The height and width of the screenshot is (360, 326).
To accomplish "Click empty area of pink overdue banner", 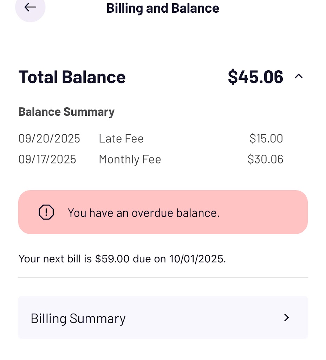I will pyautogui.click(x=267, y=212).
